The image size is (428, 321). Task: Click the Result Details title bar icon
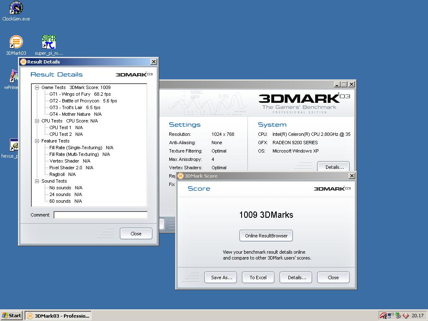tap(23, 62)
